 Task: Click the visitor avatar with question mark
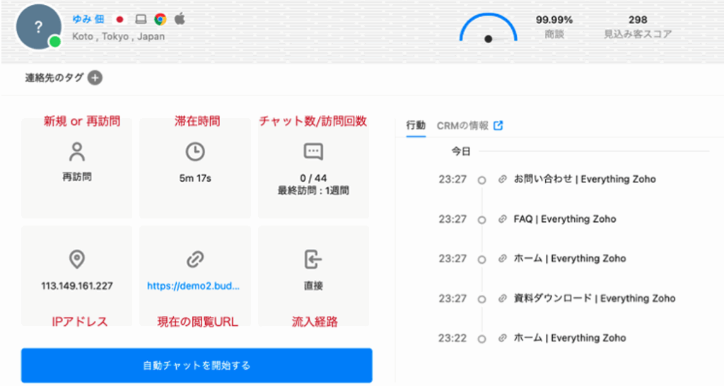[x=38, y=27]
